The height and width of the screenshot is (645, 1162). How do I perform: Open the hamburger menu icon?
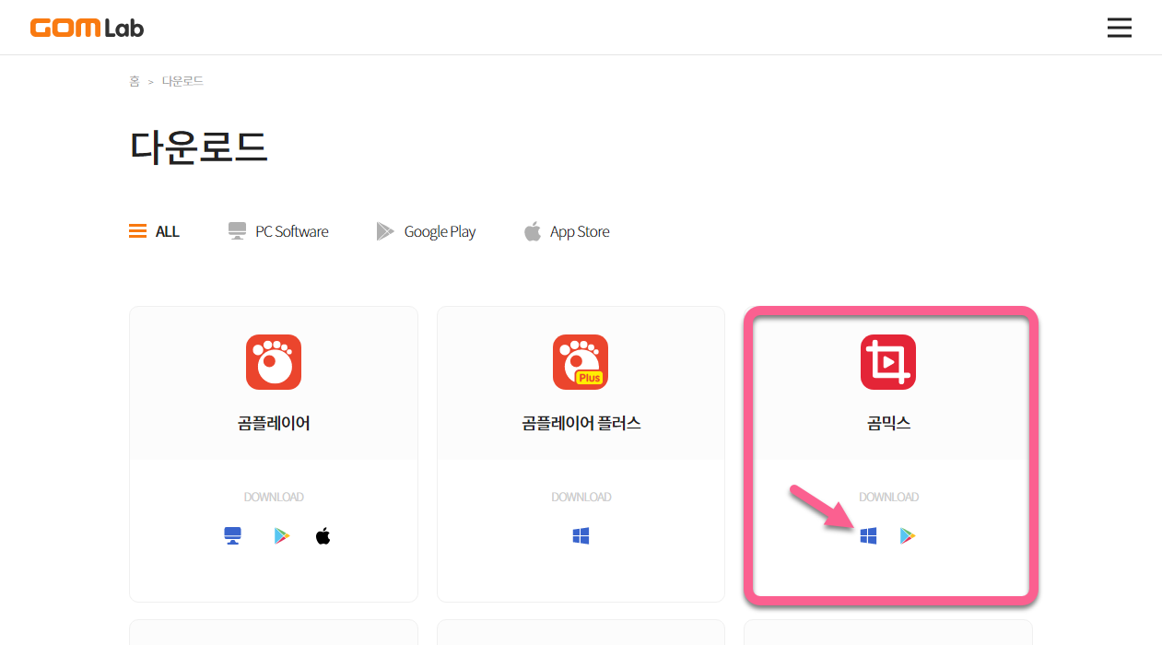click(x=1119, y=28)
